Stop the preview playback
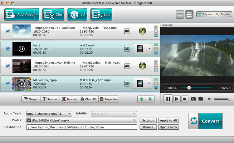234x143 pixels. tap(185, 99)
